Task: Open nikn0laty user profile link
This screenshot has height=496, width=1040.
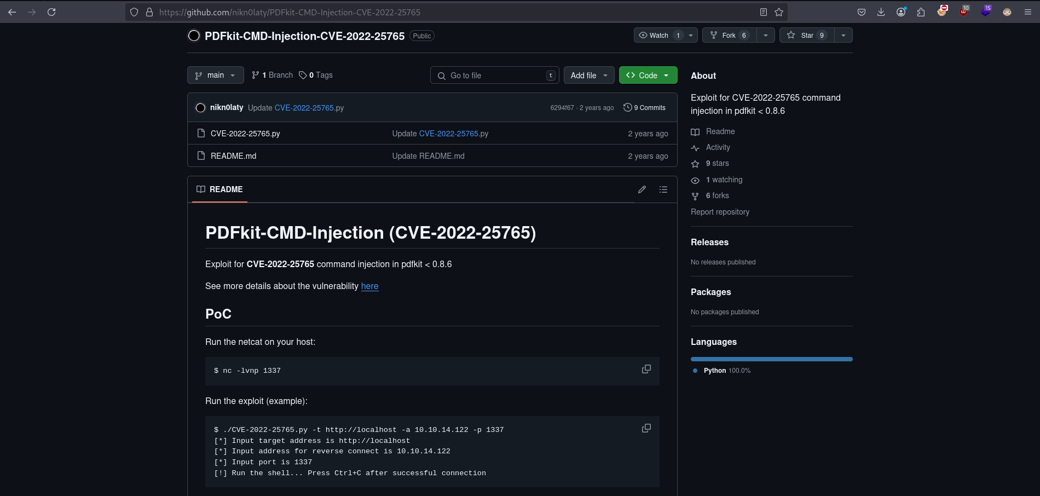Action: click(227, 107)
